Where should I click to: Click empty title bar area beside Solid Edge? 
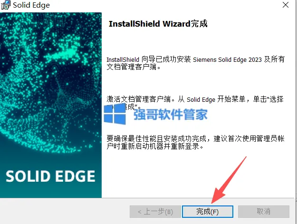pos(165,5)
